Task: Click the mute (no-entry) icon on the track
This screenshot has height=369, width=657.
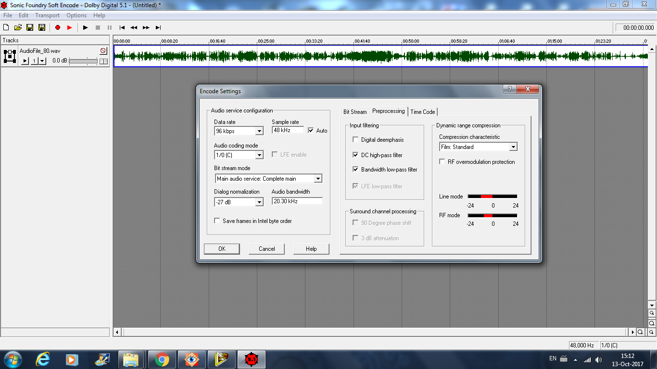Action: click(x=103, y=50)
